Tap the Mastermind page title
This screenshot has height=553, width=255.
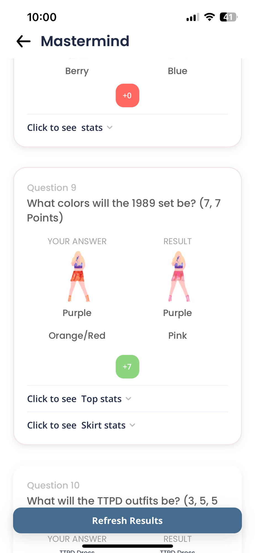[x=85, y=41]
